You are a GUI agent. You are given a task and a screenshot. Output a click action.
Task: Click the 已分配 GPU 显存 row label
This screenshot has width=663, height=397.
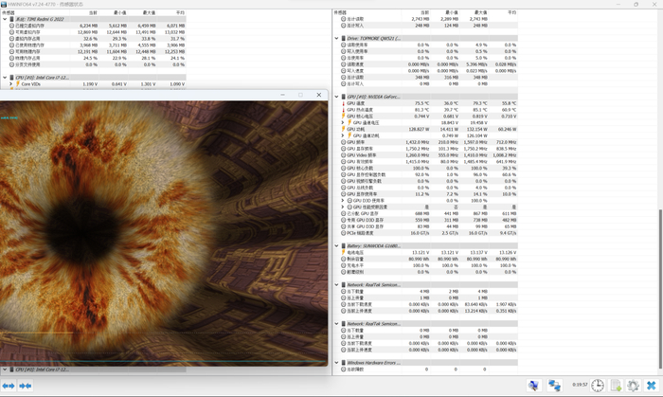(x=363, y=213)
